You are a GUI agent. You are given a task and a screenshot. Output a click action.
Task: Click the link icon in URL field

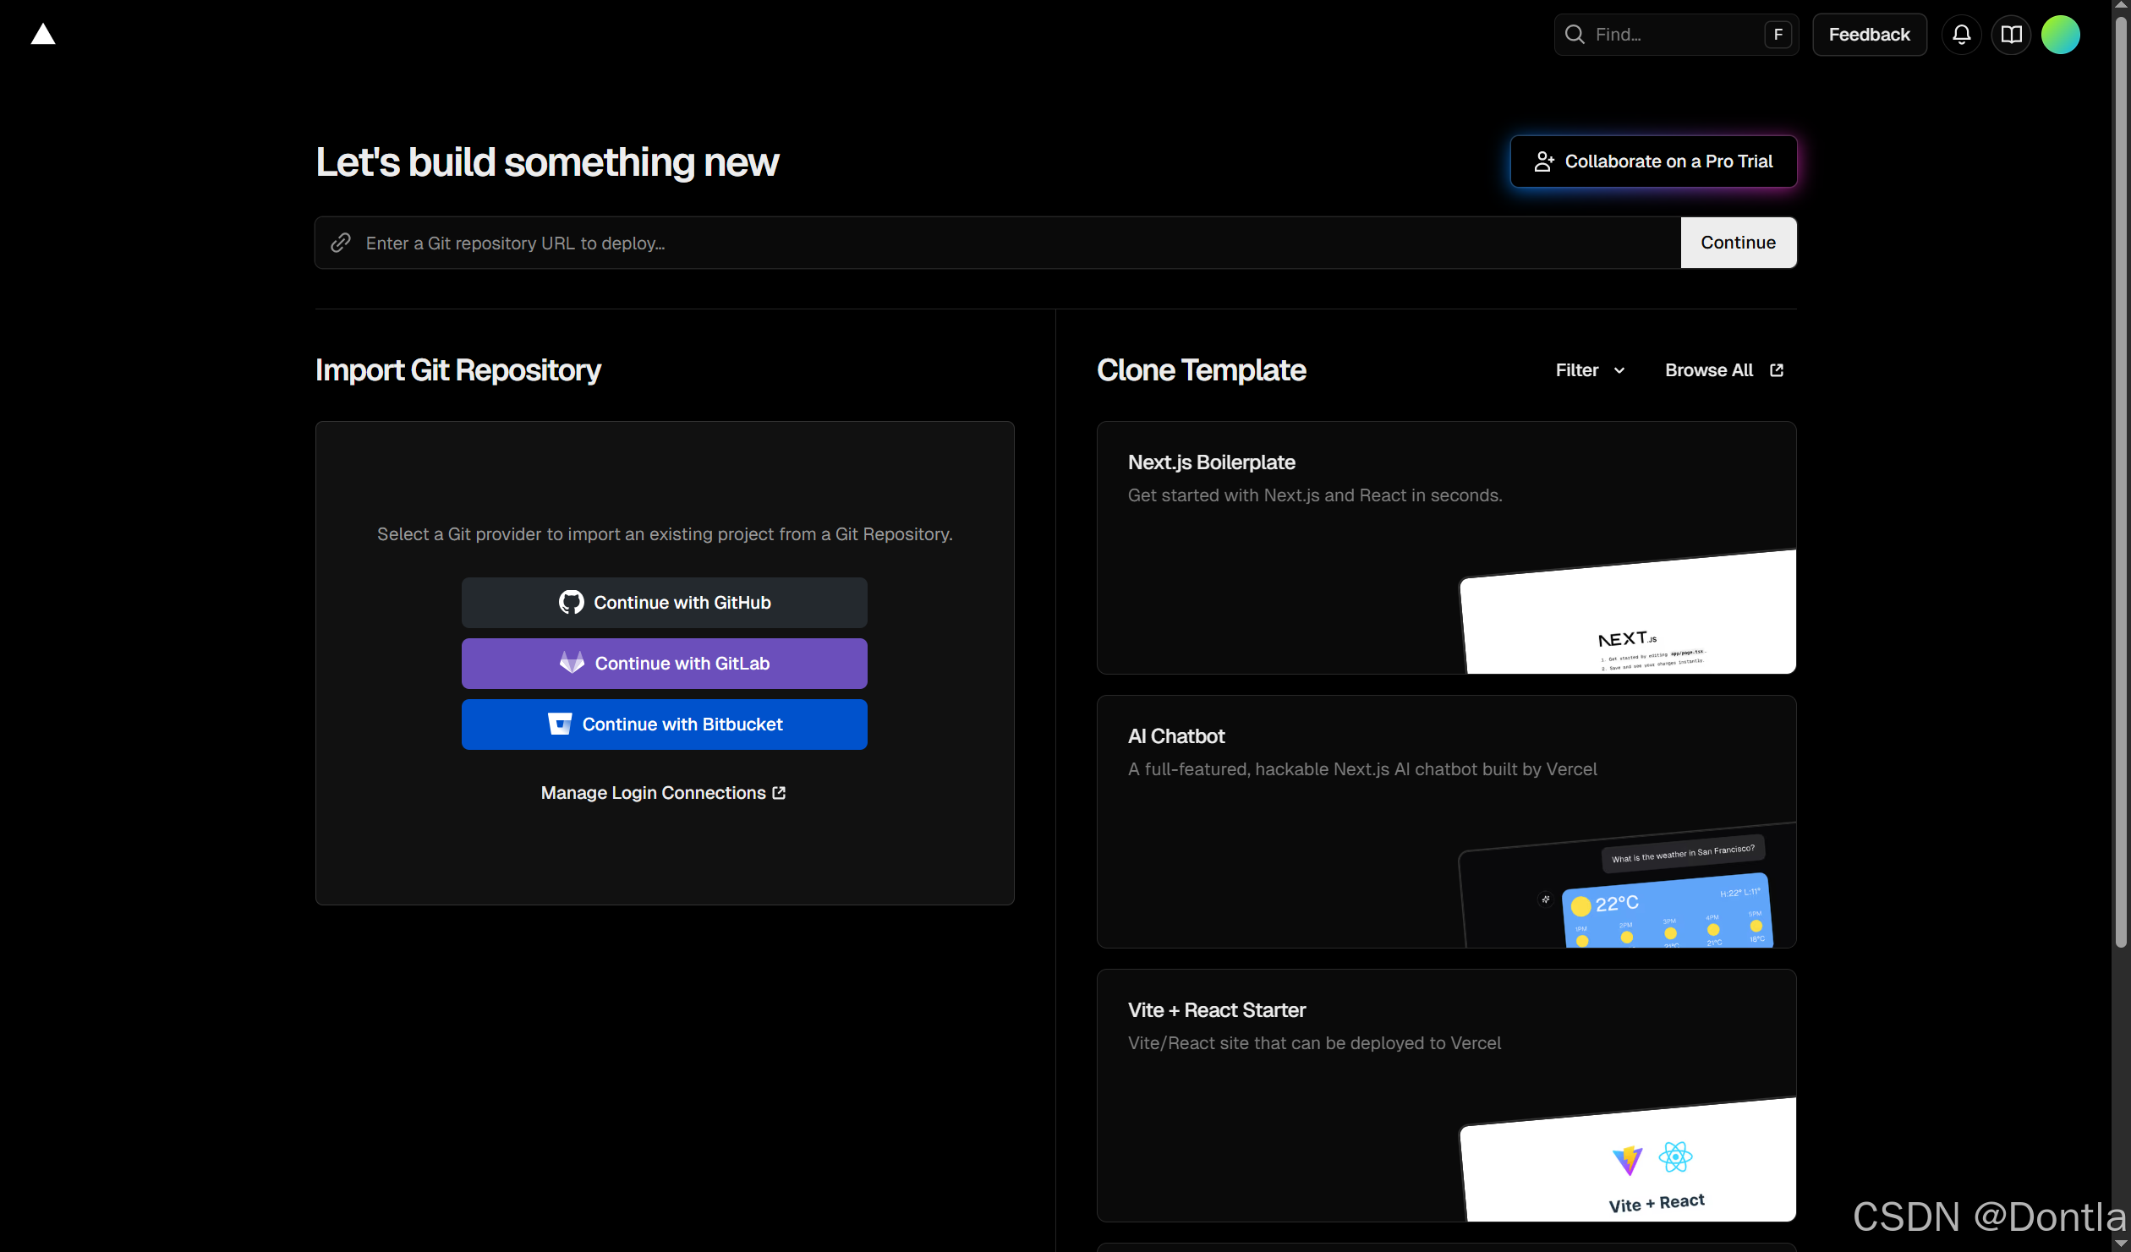pos(341,243)
